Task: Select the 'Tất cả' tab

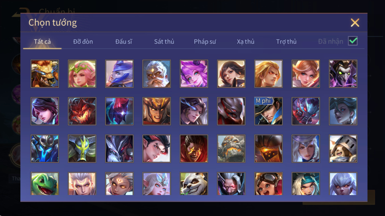Action: point(42,41)
